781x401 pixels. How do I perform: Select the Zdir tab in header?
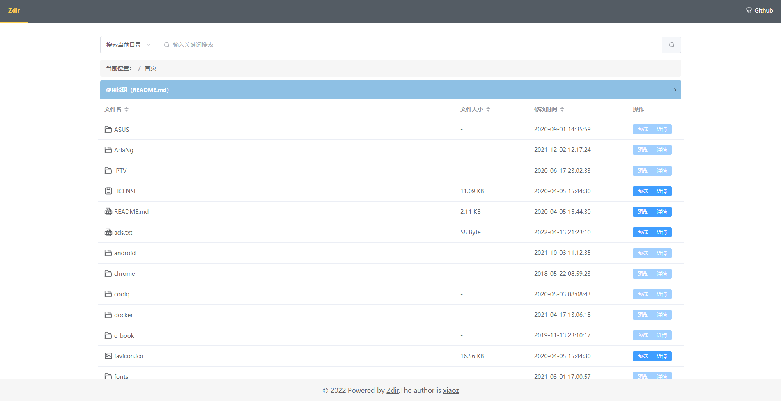pyautogui.click(x=14, y=11)
